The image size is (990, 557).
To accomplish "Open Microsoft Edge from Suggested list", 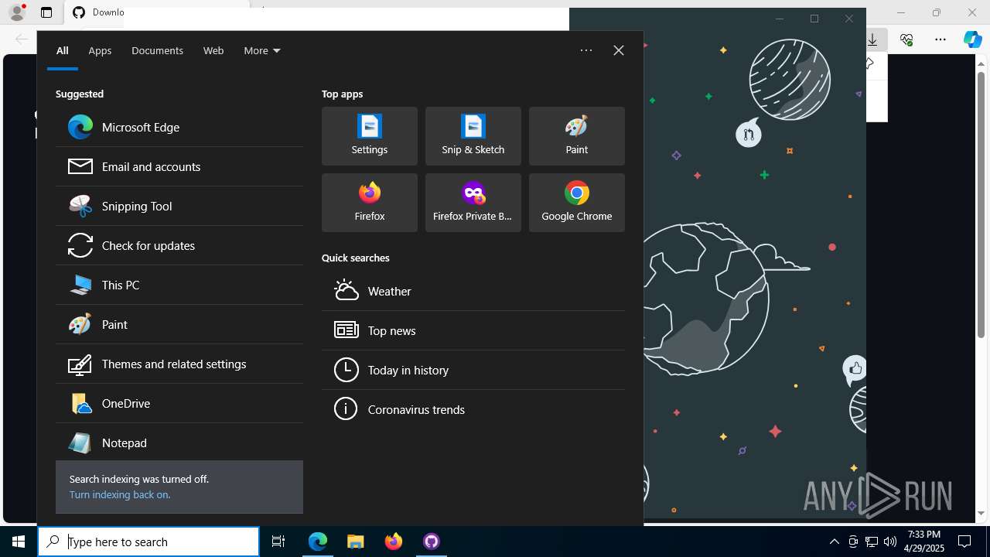I will (x=179, y=127).
